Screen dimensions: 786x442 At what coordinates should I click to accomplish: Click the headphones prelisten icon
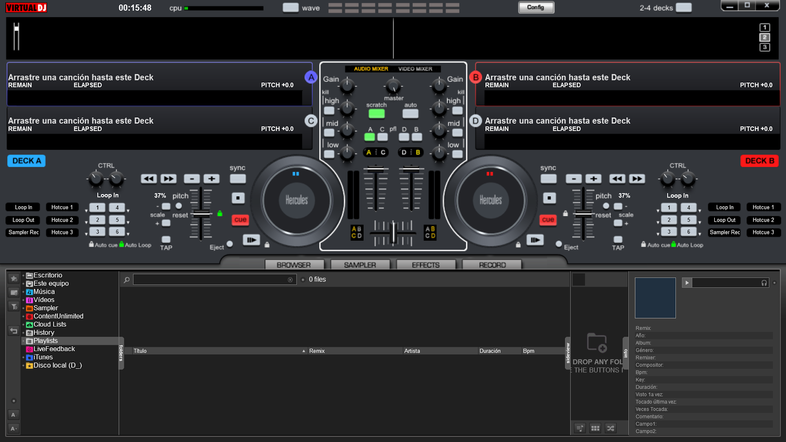(x=764, y=282)
